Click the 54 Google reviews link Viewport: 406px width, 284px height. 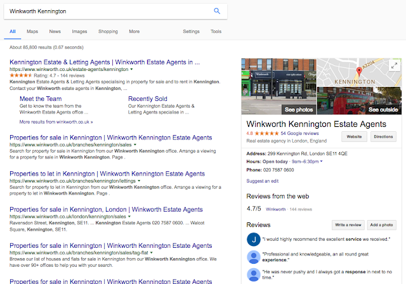coord(299,134)
